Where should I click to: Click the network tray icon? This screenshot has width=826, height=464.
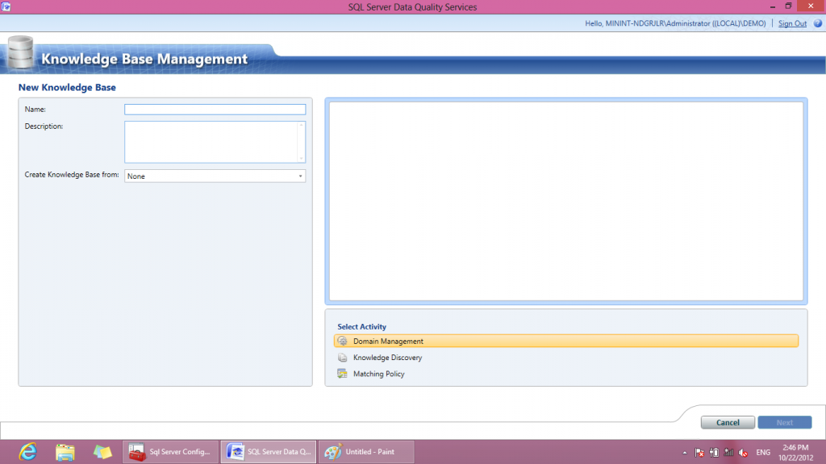coord(728,453)
